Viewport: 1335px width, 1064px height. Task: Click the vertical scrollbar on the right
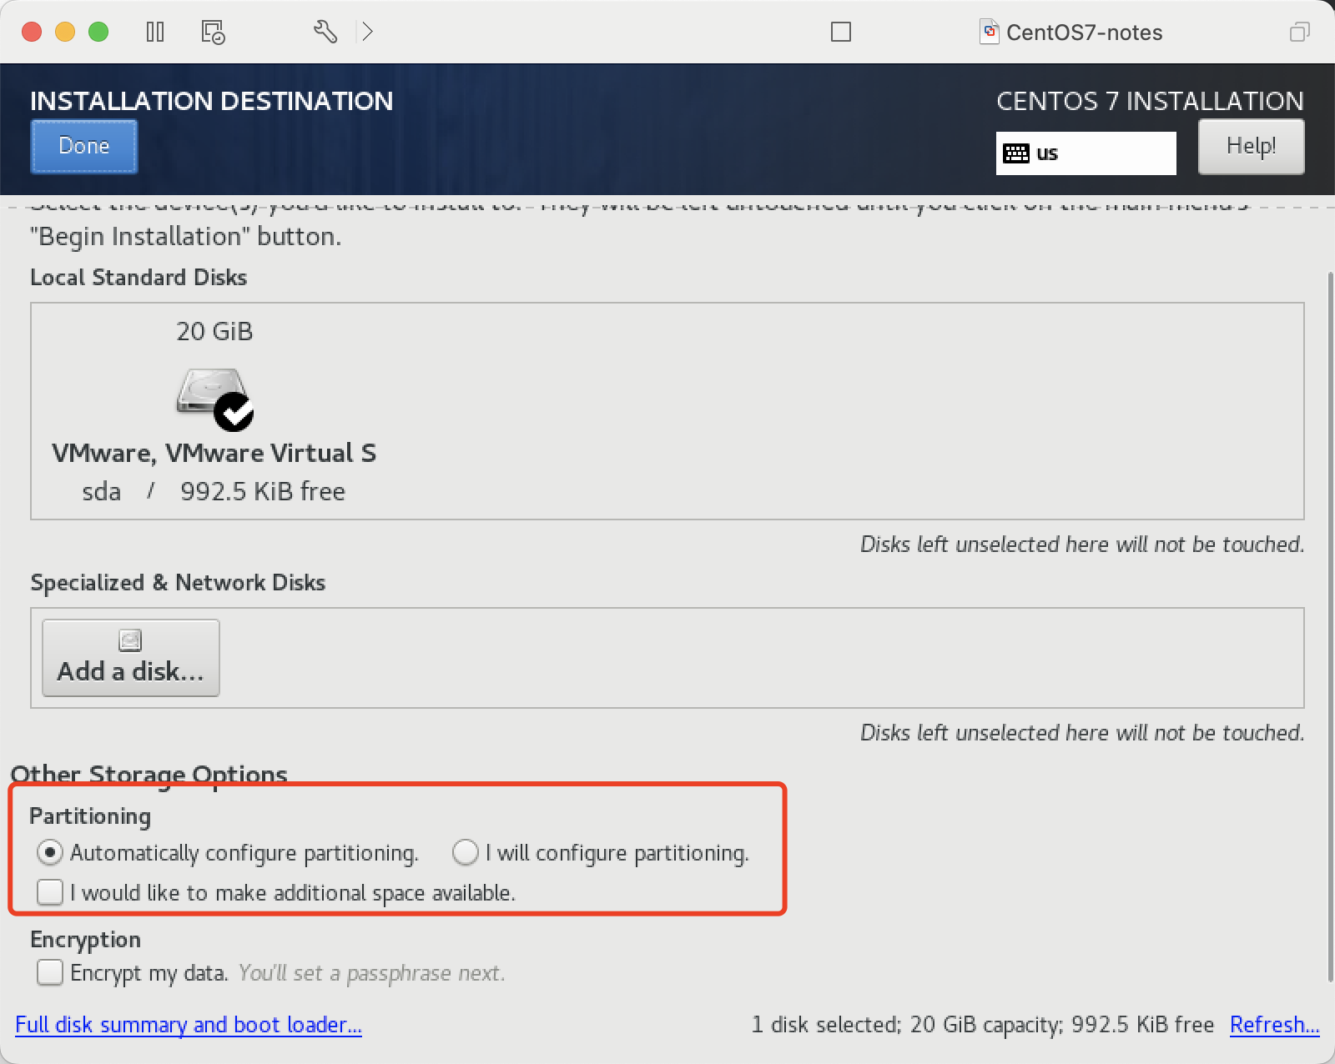[1330, 625]
